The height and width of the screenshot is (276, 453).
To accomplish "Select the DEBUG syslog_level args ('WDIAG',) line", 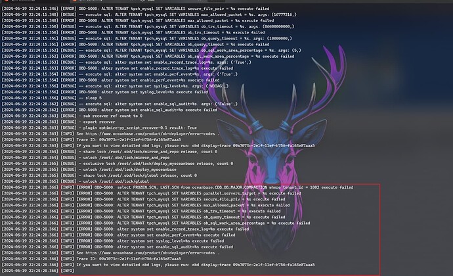I will tap(115, 86).
